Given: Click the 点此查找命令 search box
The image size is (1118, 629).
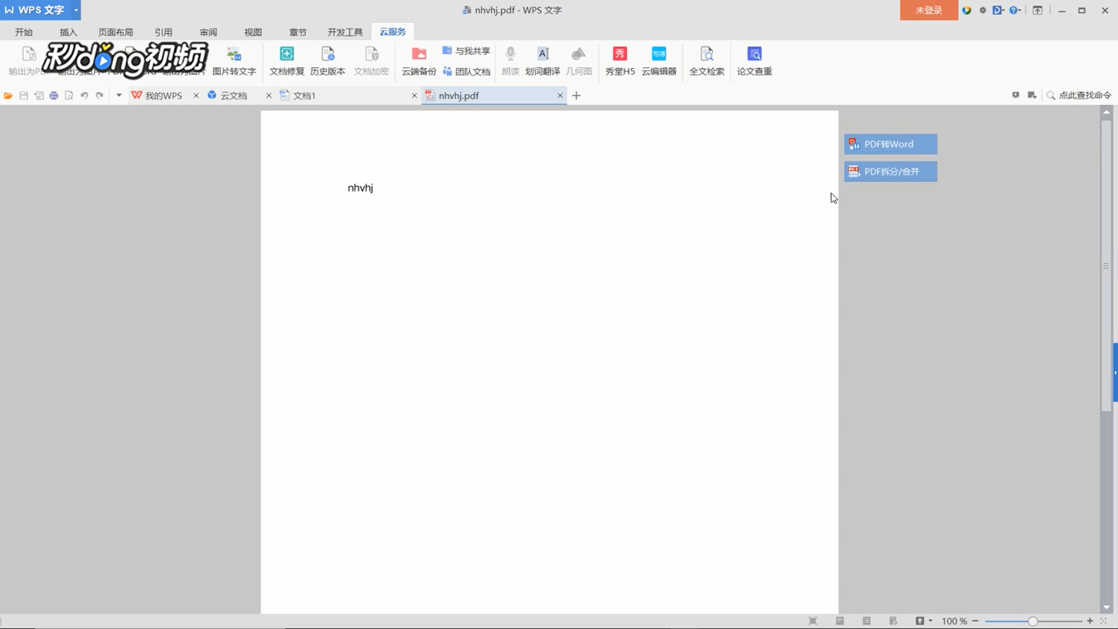Looking at the screenshot, I should [x=1079, y=96].
